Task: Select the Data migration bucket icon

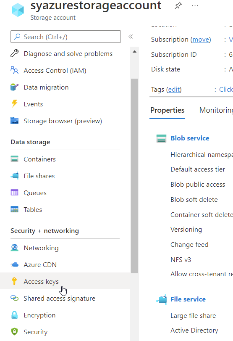Action: pyautogui.click(x=15, y=87)
